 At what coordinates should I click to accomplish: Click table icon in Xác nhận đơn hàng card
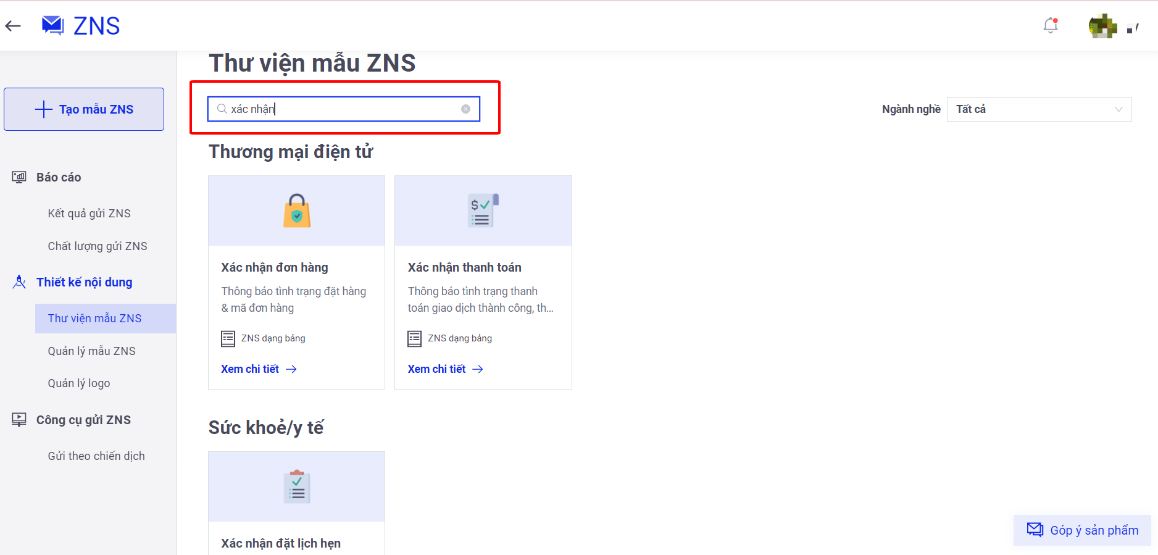pyautogui.click(x=228, y=338)
